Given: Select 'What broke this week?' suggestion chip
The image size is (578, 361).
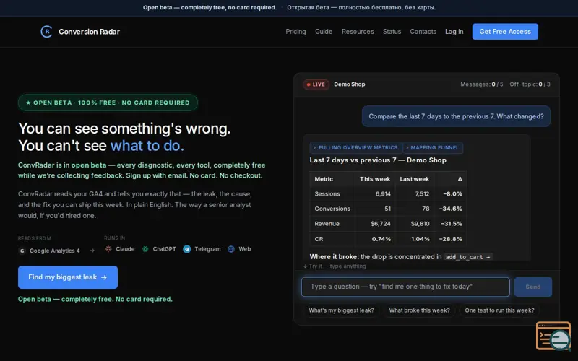Looking at the screenshot, I should click(x=419, y=310).
